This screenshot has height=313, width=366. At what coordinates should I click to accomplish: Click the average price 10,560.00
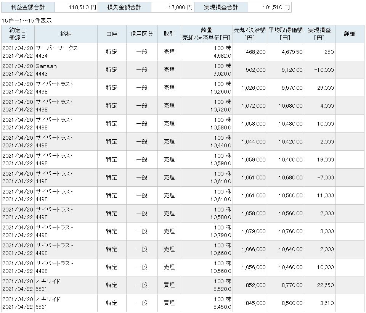coord(291,213)
